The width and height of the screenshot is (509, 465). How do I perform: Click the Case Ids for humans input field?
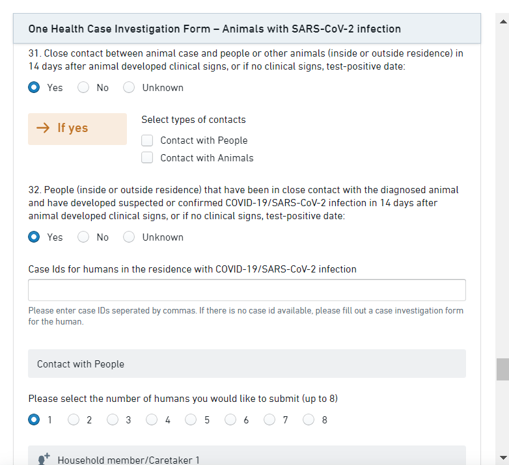click(x=247, y=290)
